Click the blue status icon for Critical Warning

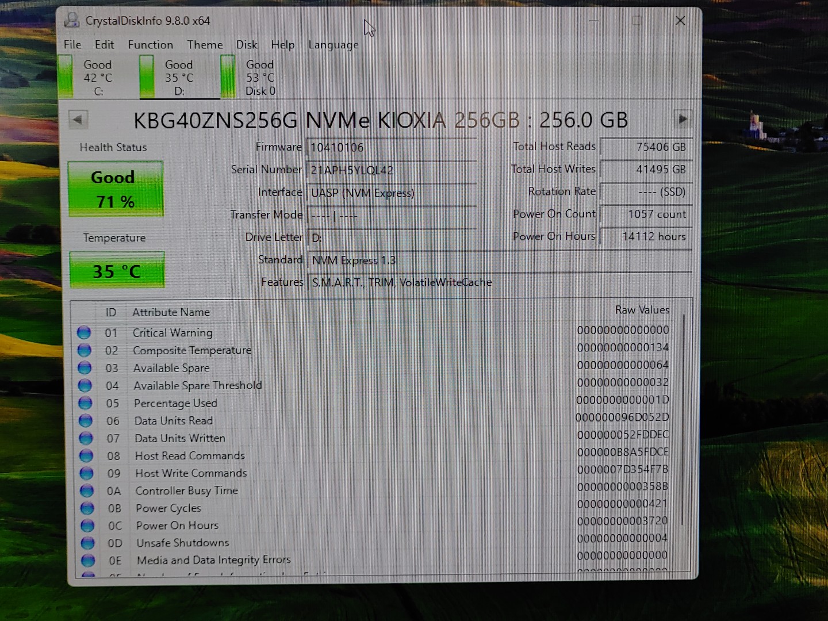coord(84,332)
